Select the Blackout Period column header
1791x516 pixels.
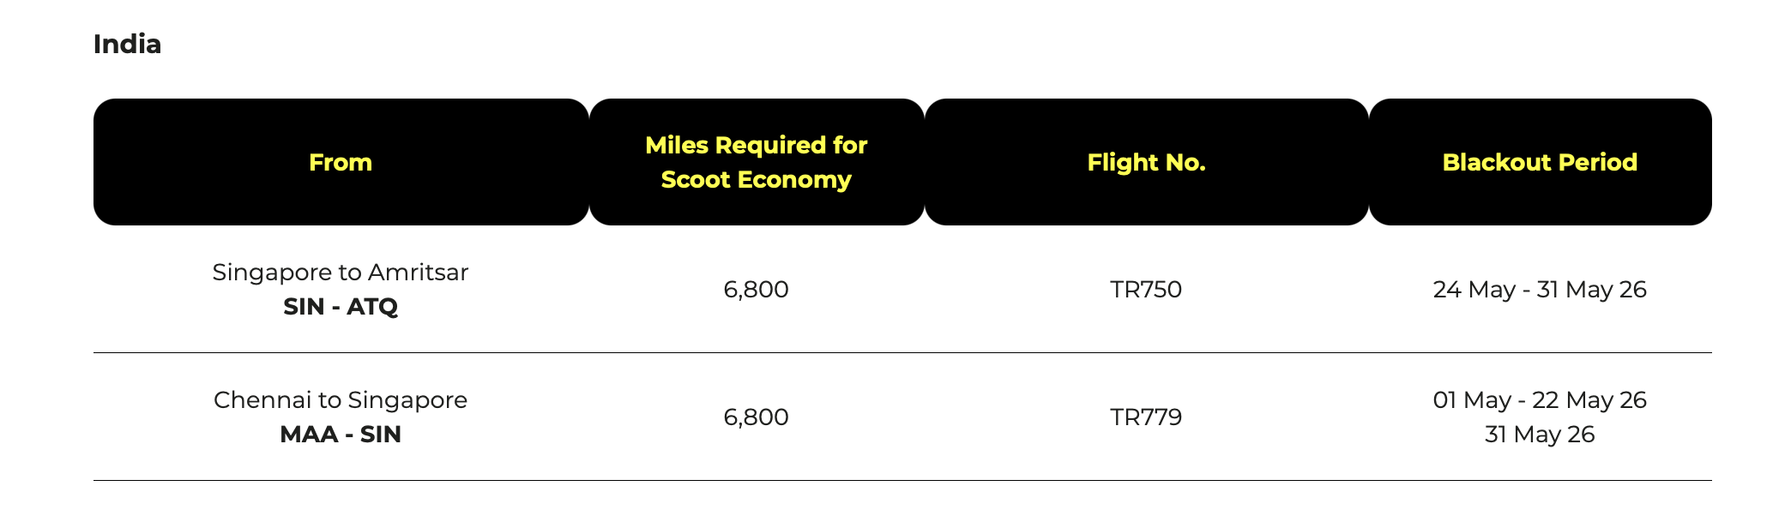point(1540,162)
